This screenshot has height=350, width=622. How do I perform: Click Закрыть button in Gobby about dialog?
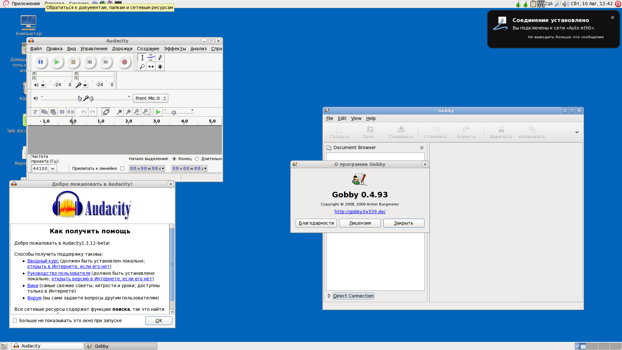(x=404, y=223)
